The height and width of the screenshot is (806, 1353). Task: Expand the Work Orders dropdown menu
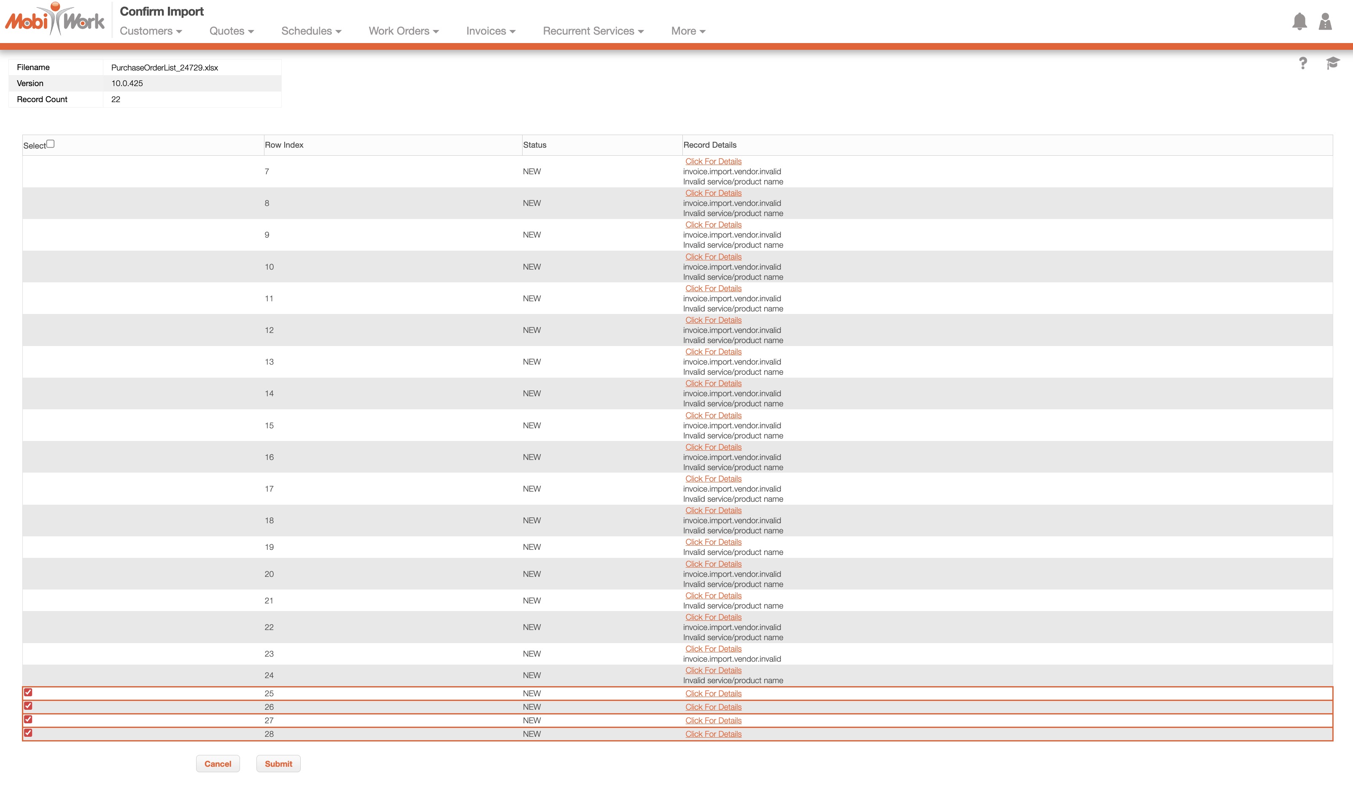(403, 31)
